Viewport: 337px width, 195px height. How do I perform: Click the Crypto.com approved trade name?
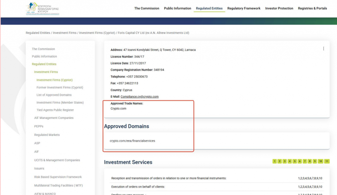coord(118,108)
